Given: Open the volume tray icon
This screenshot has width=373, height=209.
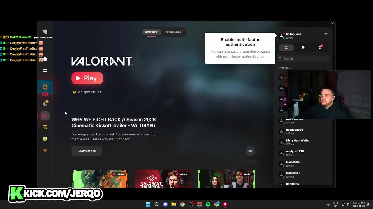Looking at the screenshot, I should pos(348,204).
